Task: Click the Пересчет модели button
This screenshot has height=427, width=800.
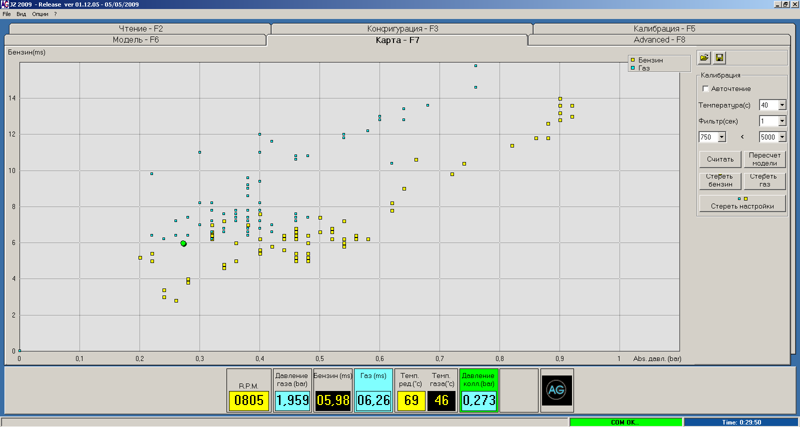Action: point(764,159)
